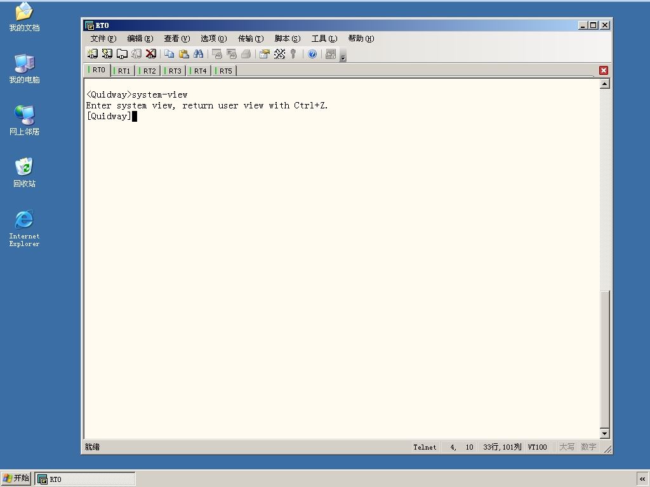Click the last grayed toolbar icon
The height and width of the screenshot is (487, 650).
pyautogui.click(x=331, y=54)
